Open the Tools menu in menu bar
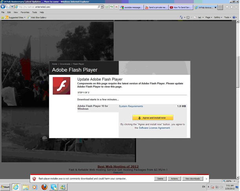This screenshot has width=240, height=191. pos(35,13)
